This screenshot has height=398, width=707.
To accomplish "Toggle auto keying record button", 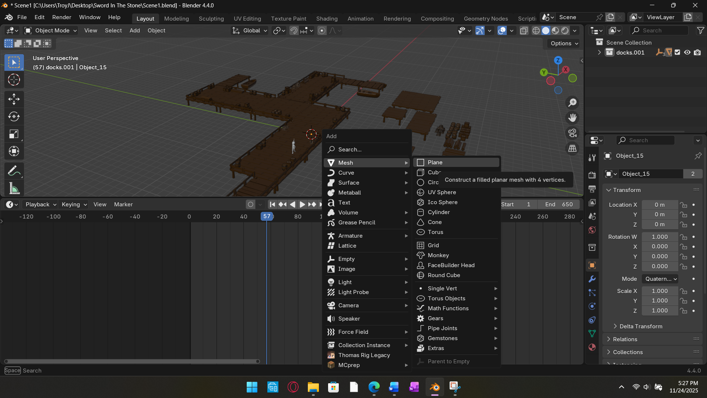I will [251, 205].
